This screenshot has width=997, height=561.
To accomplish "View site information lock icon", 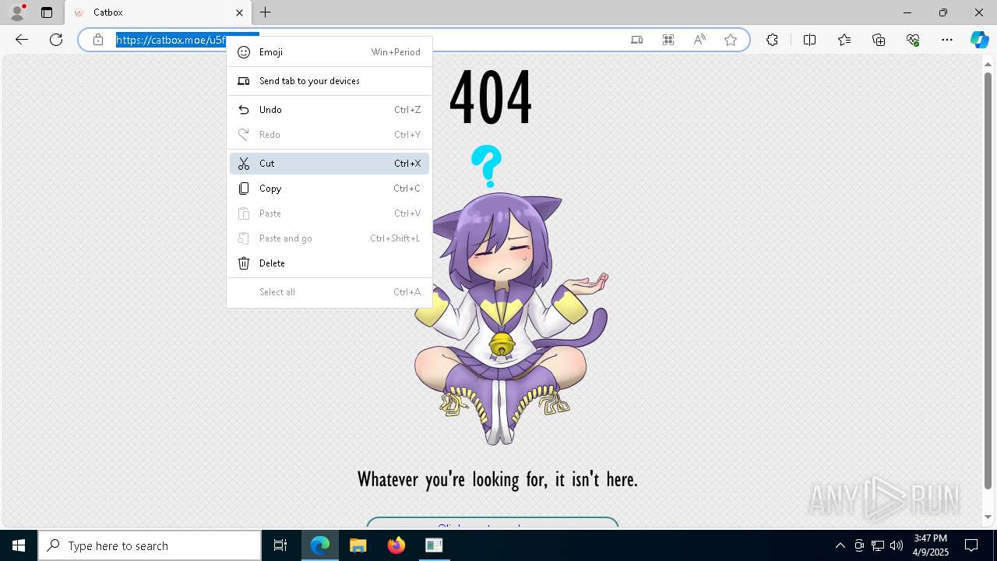I will click(x=98, y=40).
